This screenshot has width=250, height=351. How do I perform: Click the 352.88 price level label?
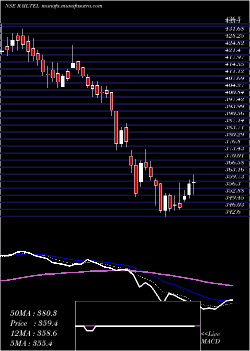235,191
